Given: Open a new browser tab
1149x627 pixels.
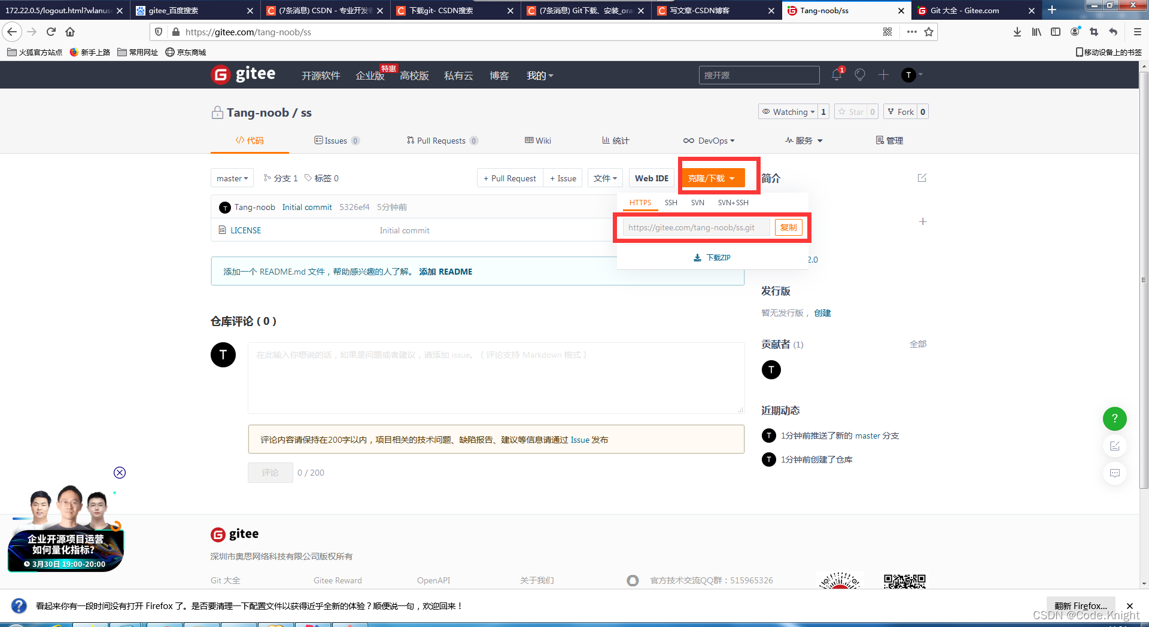Looking at the screenshot, I should point(1052,10).
